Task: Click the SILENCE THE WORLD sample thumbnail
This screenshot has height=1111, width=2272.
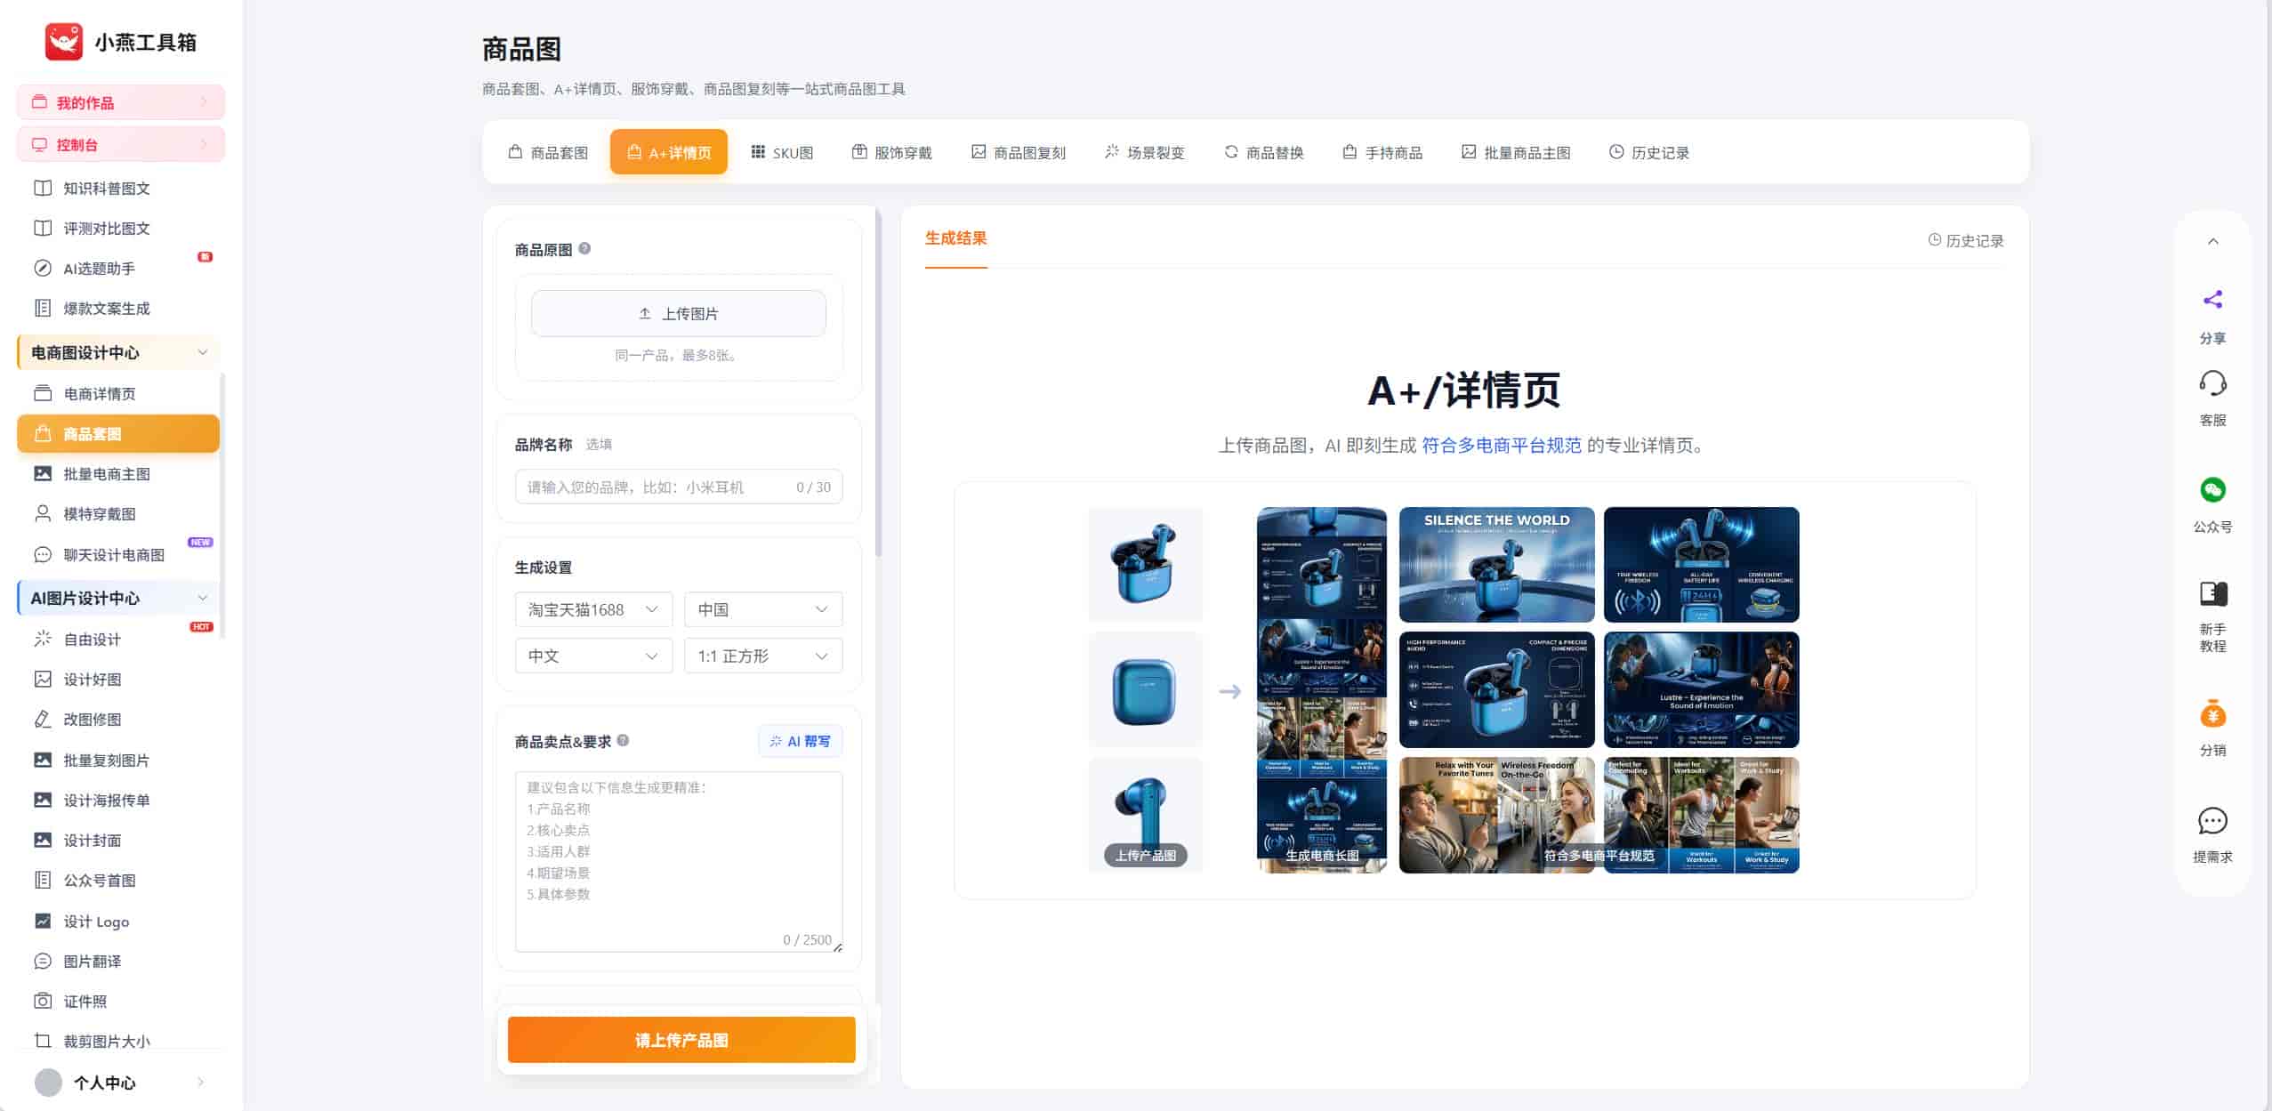Action: tap(1496, 564)
